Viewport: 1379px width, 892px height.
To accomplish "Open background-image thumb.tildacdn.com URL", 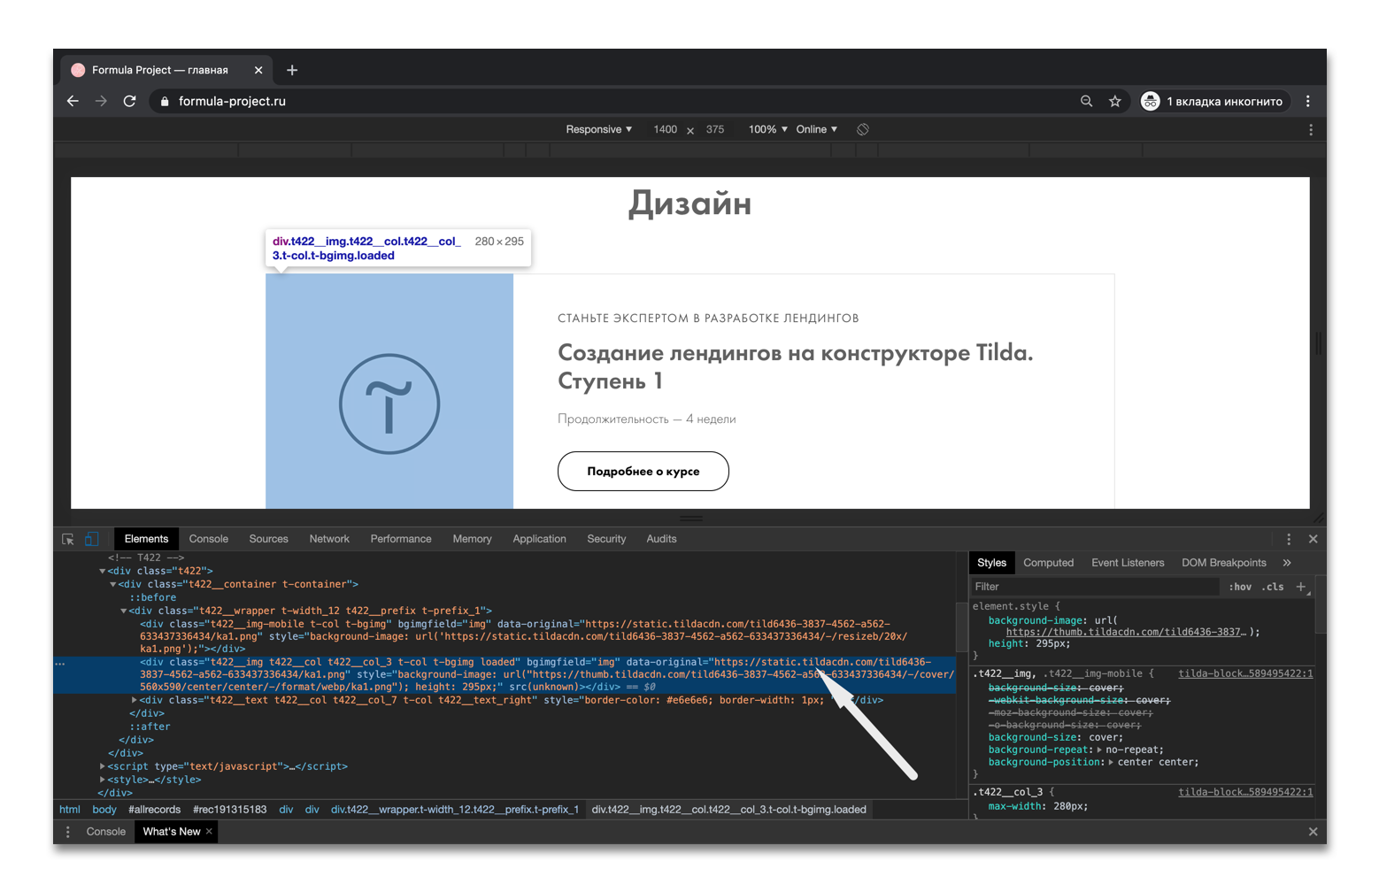I will click(x=1126, y=632).
